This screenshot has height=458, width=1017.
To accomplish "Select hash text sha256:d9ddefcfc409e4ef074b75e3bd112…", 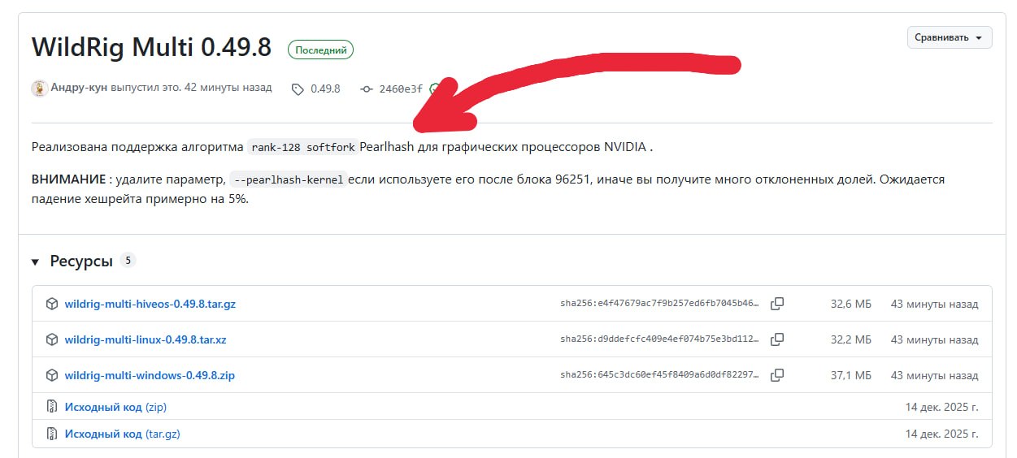I will tap(659, 339).
